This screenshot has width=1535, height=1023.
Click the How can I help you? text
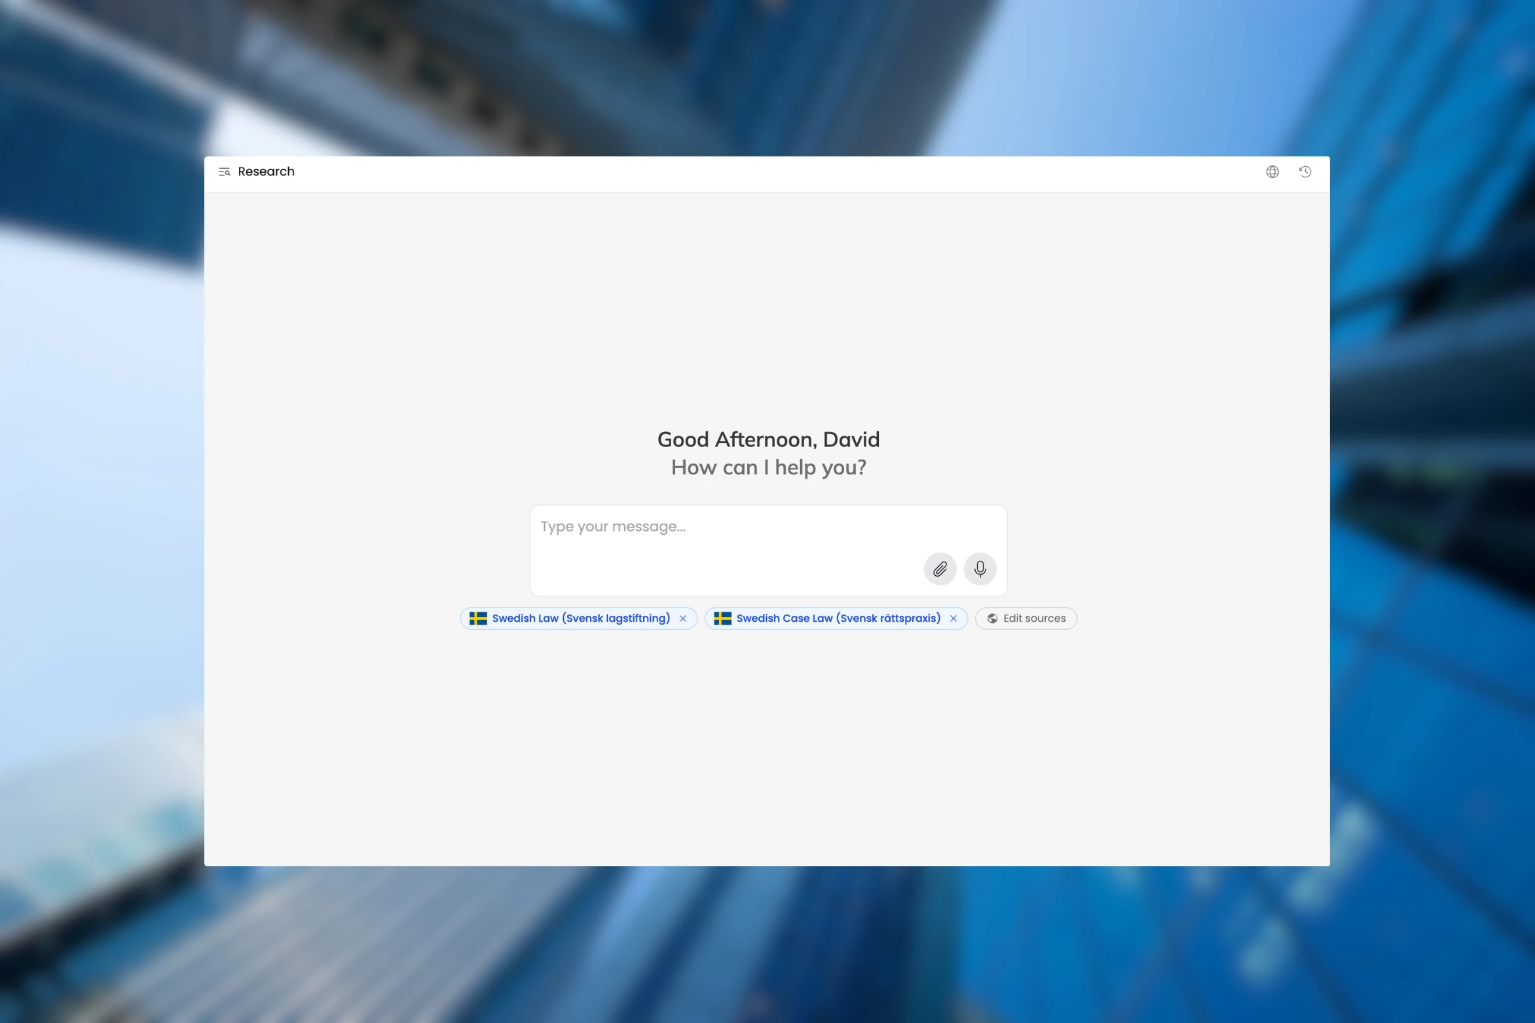click(768, 468)
